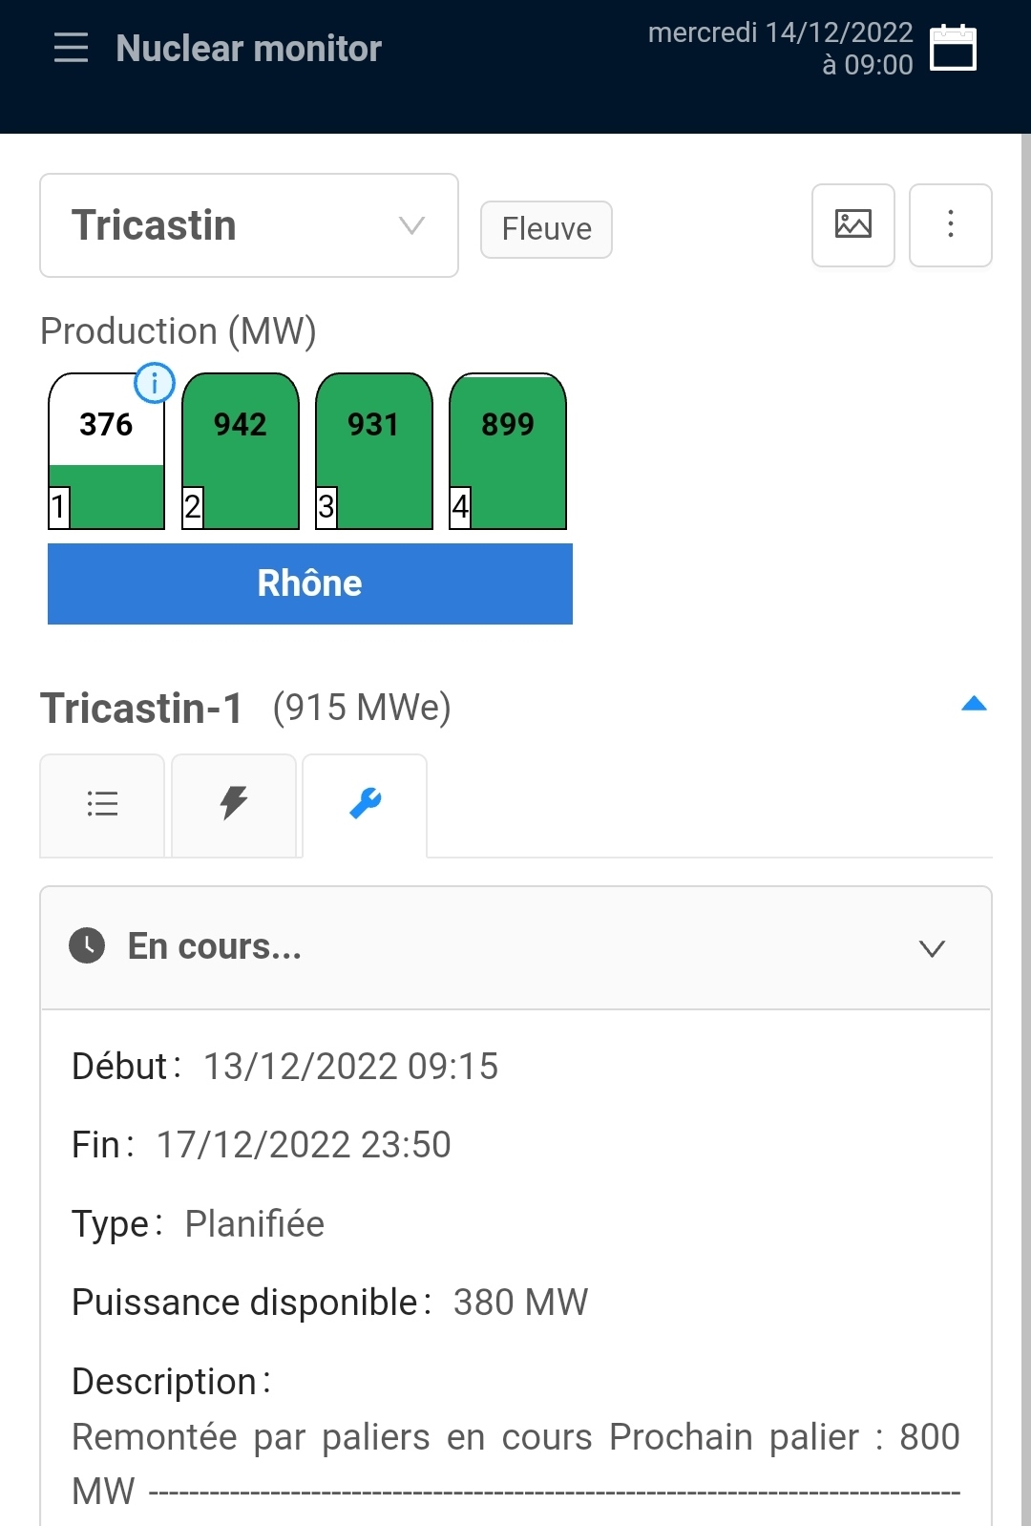Switch to the list details tab

pyautogui.click(x=102, y=804)
